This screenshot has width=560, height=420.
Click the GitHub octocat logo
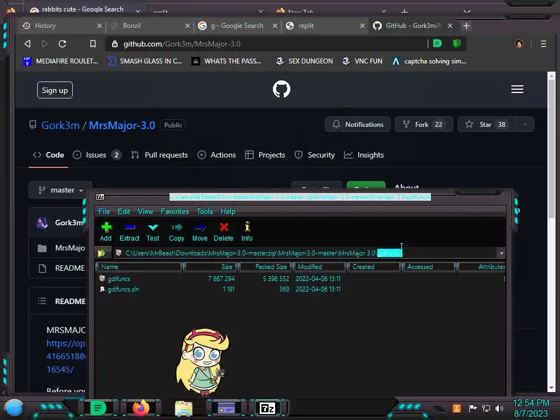click(x=282, y=89)
